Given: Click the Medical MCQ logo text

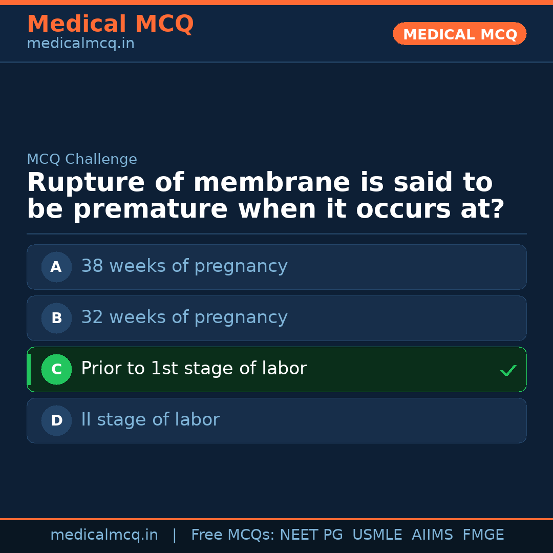Looking at the screenshot, I should coord(110,24).
